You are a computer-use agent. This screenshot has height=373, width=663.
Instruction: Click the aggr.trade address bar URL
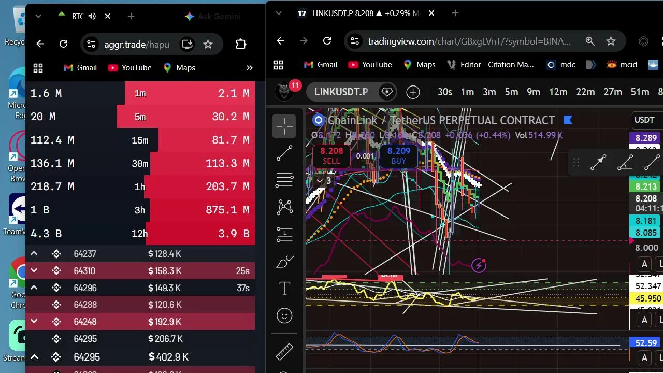137,45
